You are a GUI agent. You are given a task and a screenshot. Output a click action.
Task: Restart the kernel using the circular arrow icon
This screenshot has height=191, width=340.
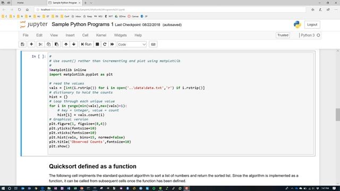pyautogui.click(x=105, y=44)
